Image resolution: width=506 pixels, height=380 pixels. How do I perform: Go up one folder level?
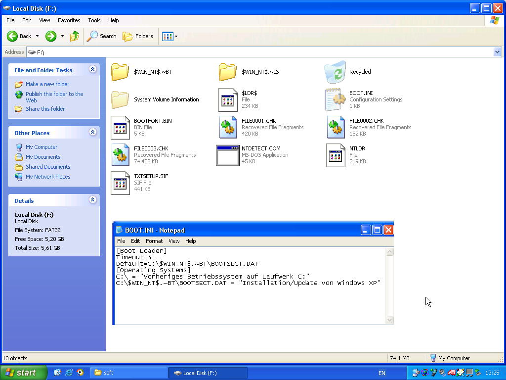pos(75,36)
